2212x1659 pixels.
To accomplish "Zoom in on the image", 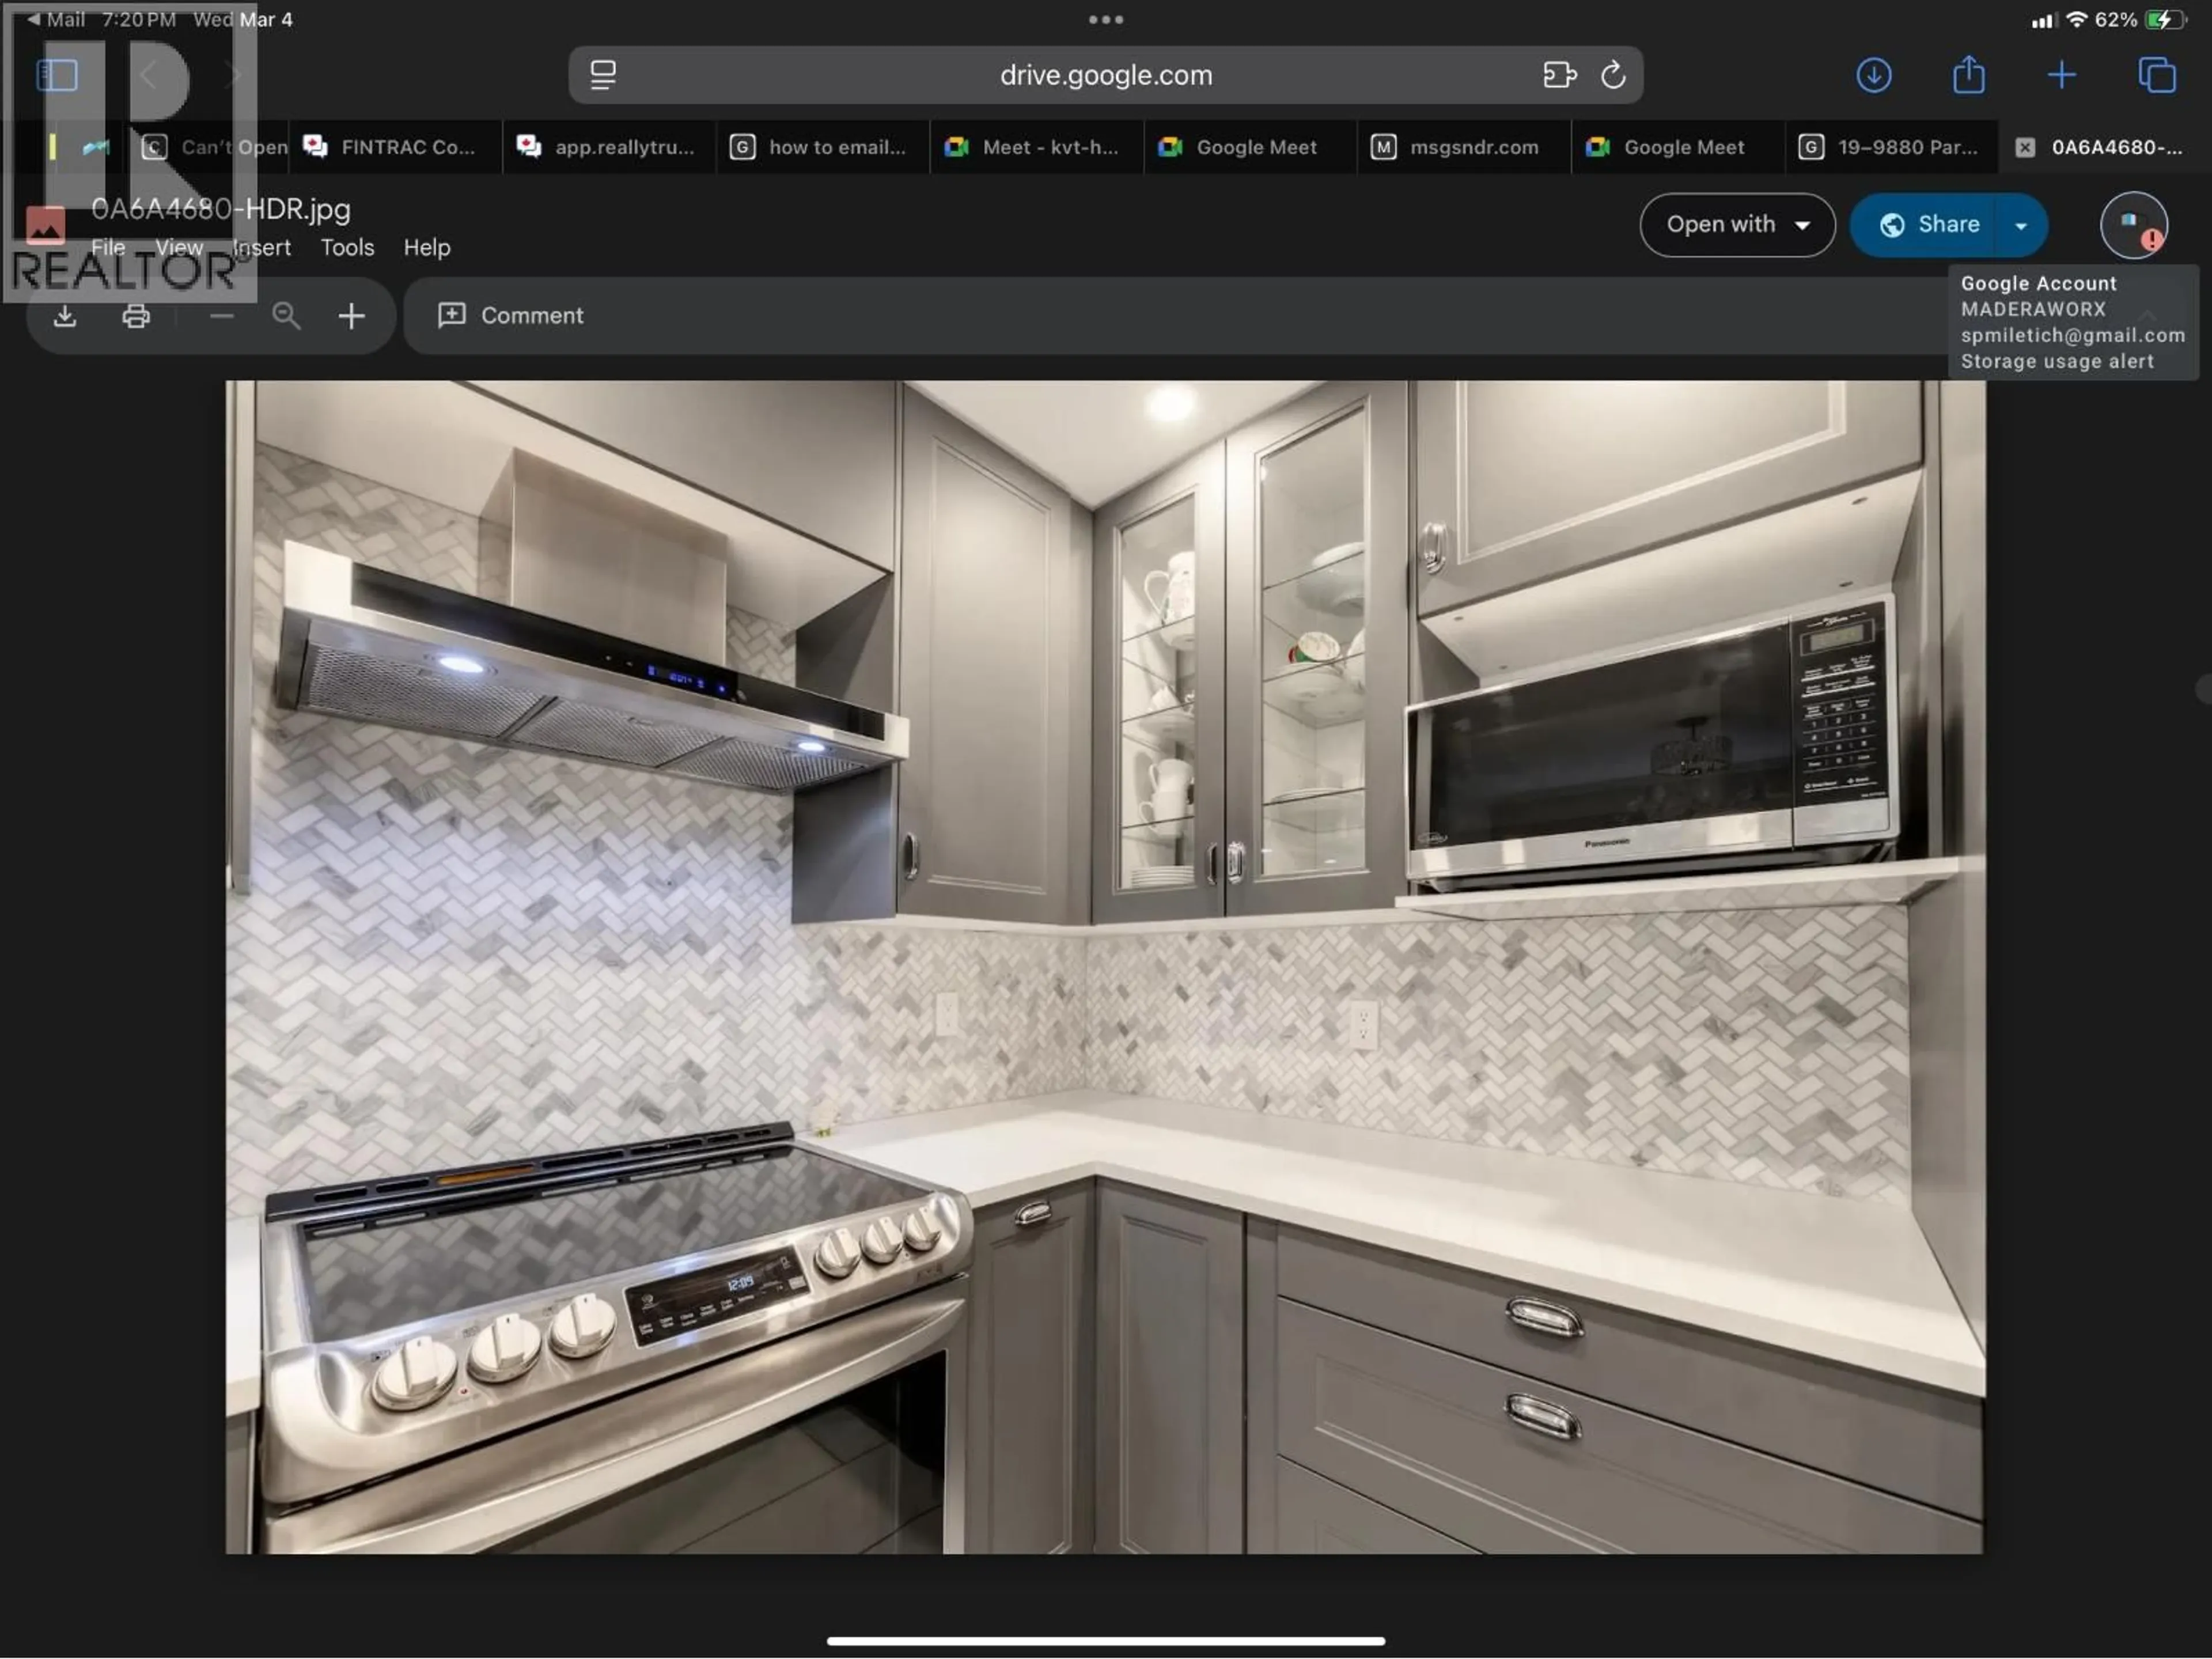I will [x=352, y=316].
